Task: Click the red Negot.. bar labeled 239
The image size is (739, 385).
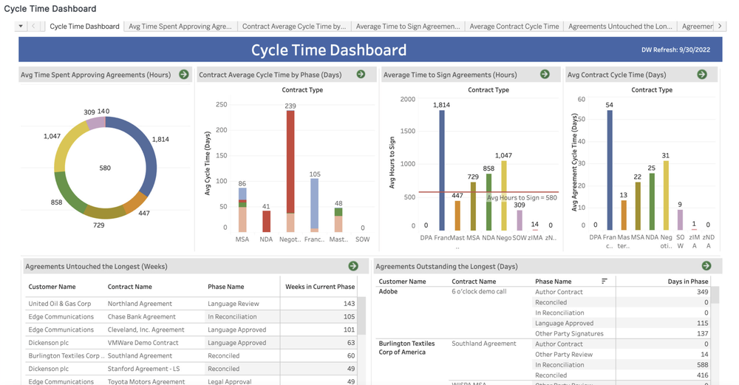Action: coord(290,162)
